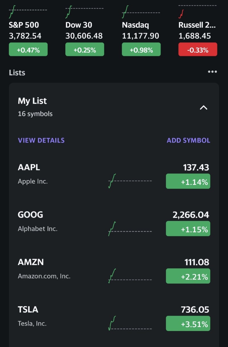228x347 pixels.
Task: Click the ADD SYMBOL link
Action: (x=188, y=140)
